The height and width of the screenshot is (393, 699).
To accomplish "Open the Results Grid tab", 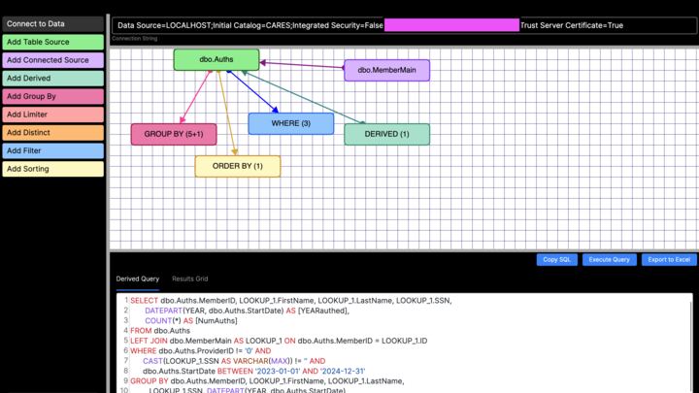I will (x=190, y=278).
